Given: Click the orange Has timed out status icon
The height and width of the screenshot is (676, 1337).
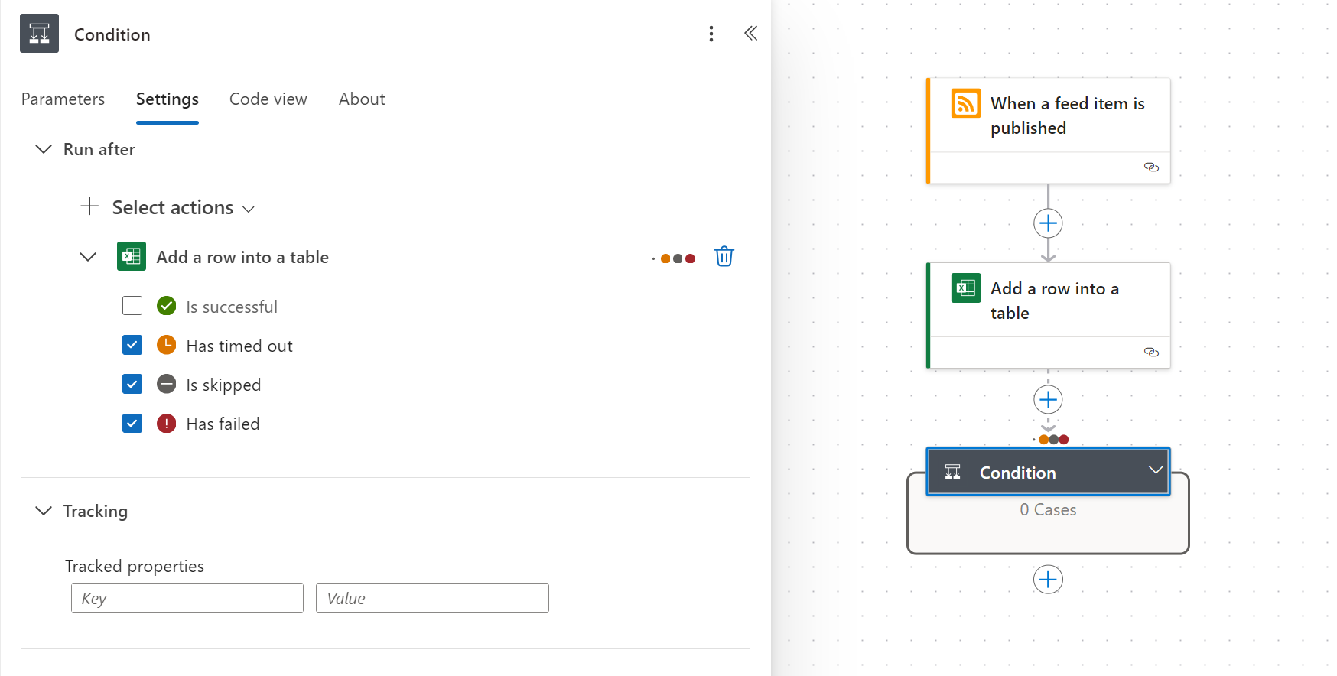Looking at the screenshot, I should click(166, 345).
